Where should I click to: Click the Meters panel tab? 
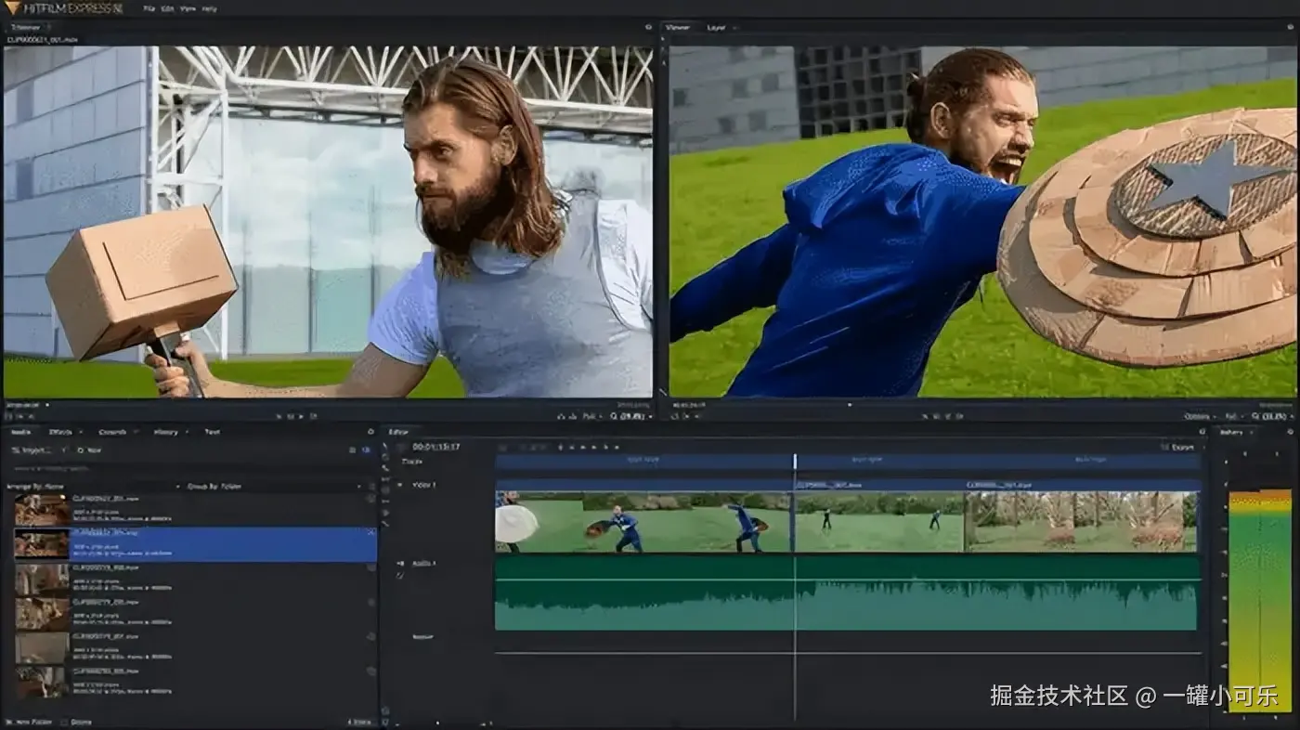pyautogui.click(x=1231, y=432)
